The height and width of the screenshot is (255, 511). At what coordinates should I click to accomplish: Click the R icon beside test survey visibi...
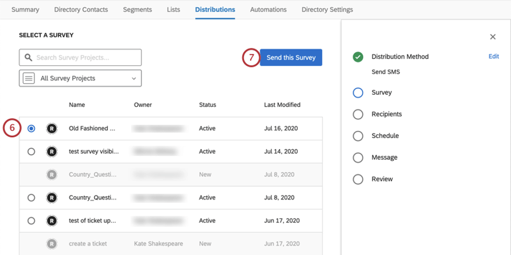(x=51, y=151)
